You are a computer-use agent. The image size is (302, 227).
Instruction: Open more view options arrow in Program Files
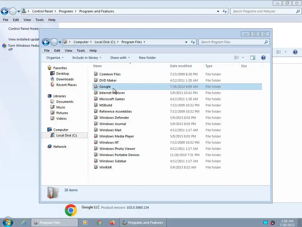pyautogui.click(x=243, y=58)
